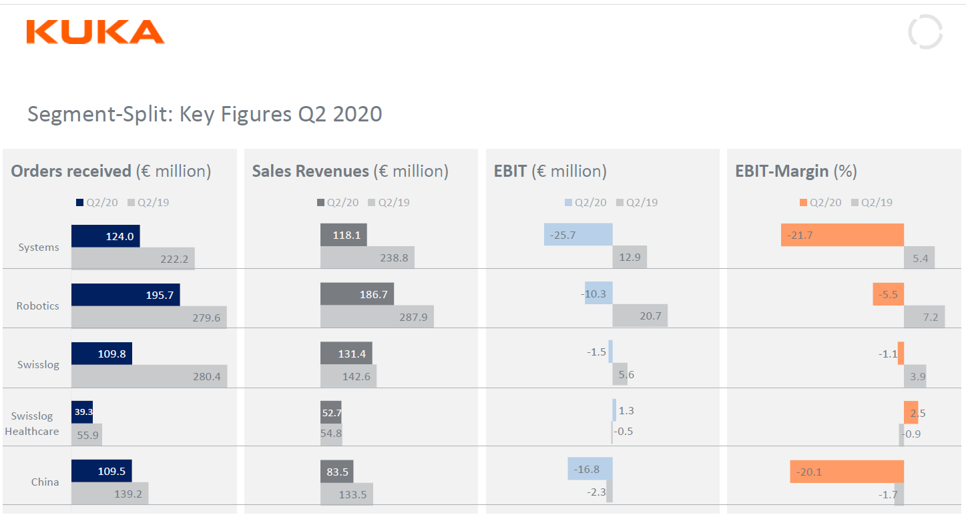This screenshot has width=966, height=519.
Task: Click the Swisslog sales bar showing 131.4
Action: pyautogui.click(x=346, y=353)
